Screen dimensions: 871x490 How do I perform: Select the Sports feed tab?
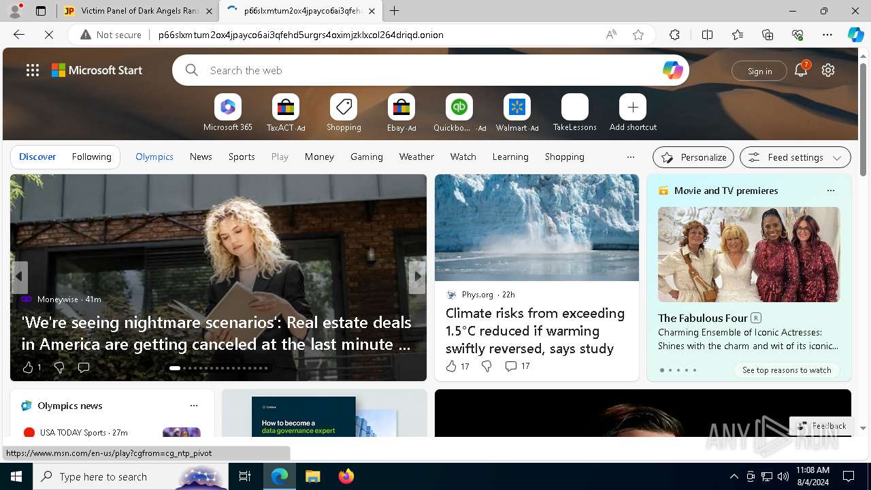(242, 157)
